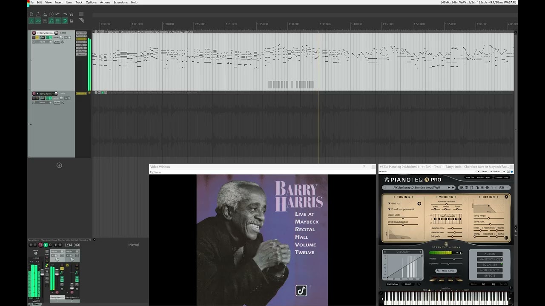Open Input 1 dropdown on first track

42,42
